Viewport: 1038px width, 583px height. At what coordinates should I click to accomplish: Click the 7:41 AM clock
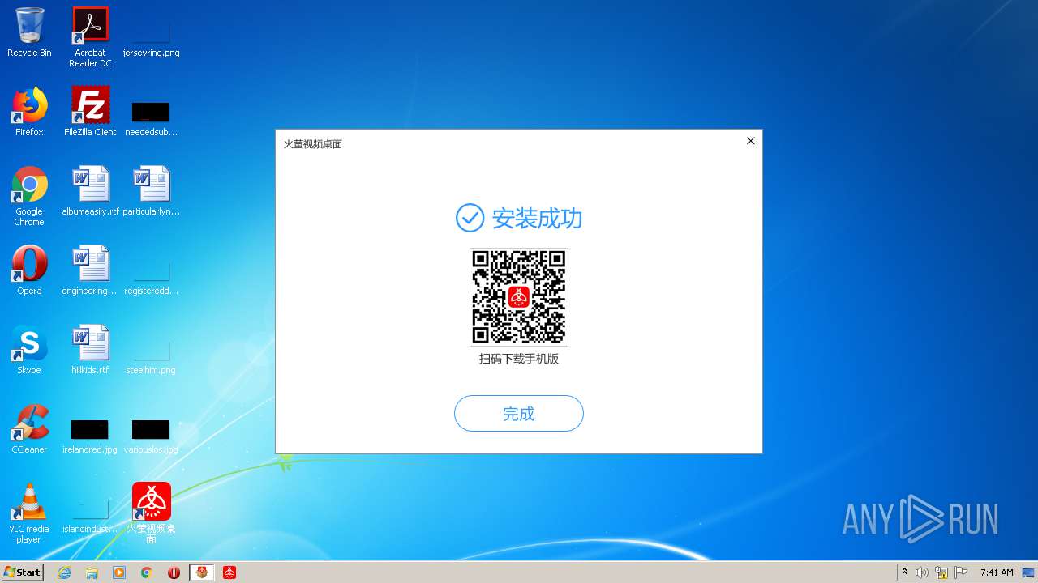coord(997,572)
